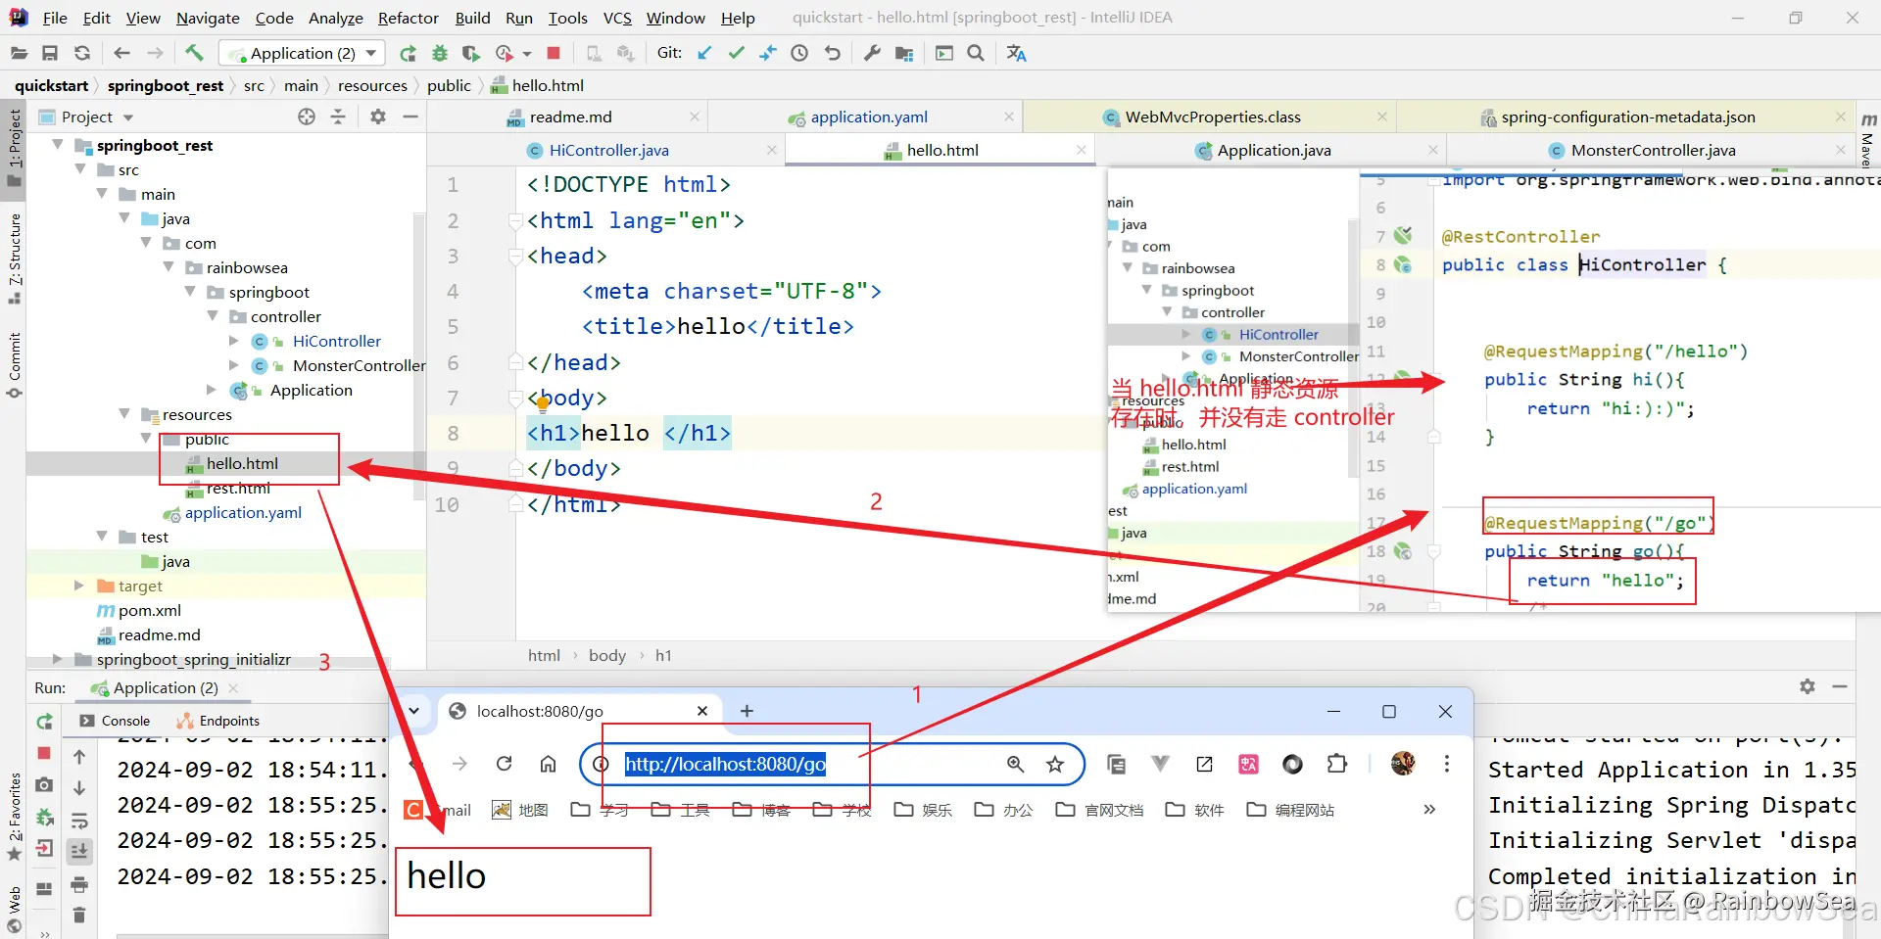Screen dimensions: 1881x939
Task: Show more bookmarks with the double chevron
Action: 1429,810
